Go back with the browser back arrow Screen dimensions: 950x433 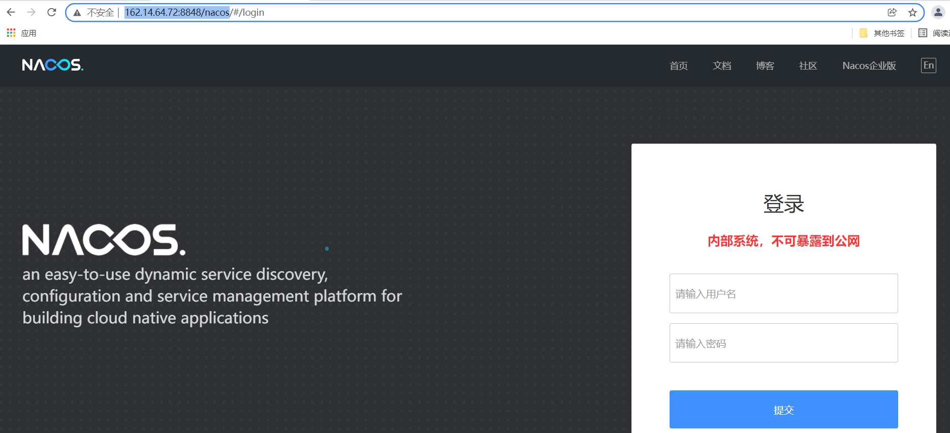coord(11,12)
